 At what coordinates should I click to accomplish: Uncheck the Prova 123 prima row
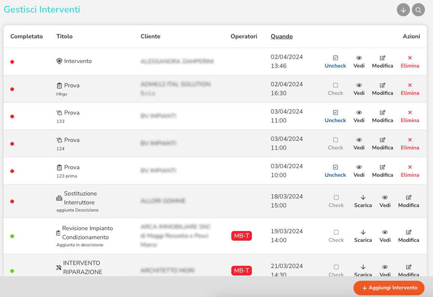click(335, 171)
